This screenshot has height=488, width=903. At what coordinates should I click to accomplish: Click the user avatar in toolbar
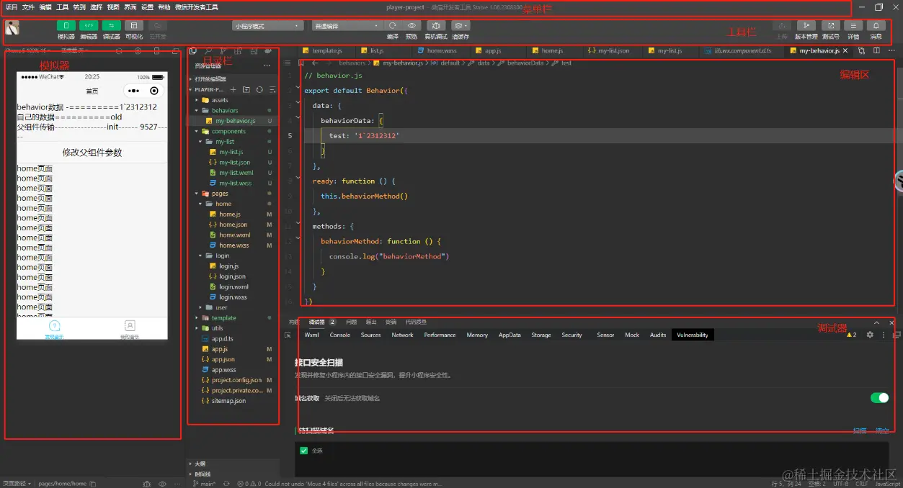click(x=12, y=28)
